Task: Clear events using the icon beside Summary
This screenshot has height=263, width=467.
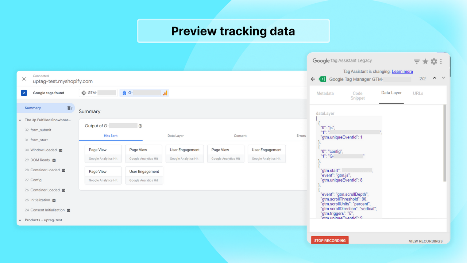Action: 70,108
